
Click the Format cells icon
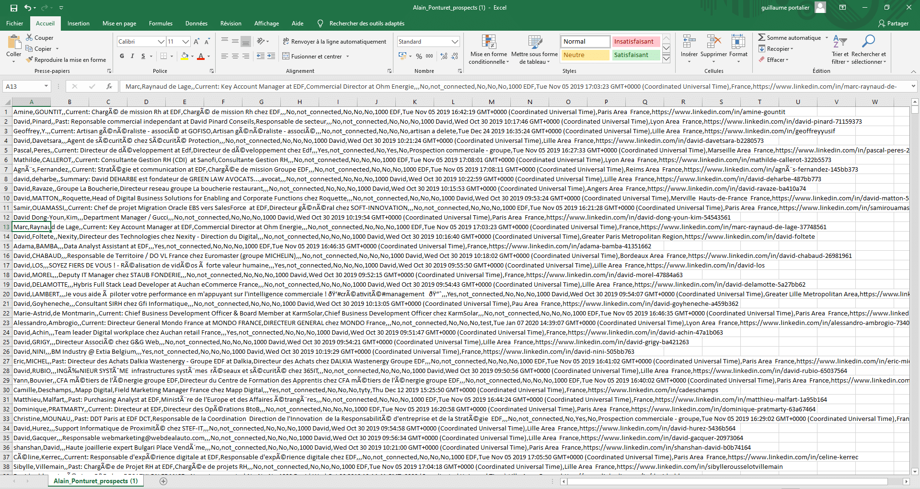[738, 42]
